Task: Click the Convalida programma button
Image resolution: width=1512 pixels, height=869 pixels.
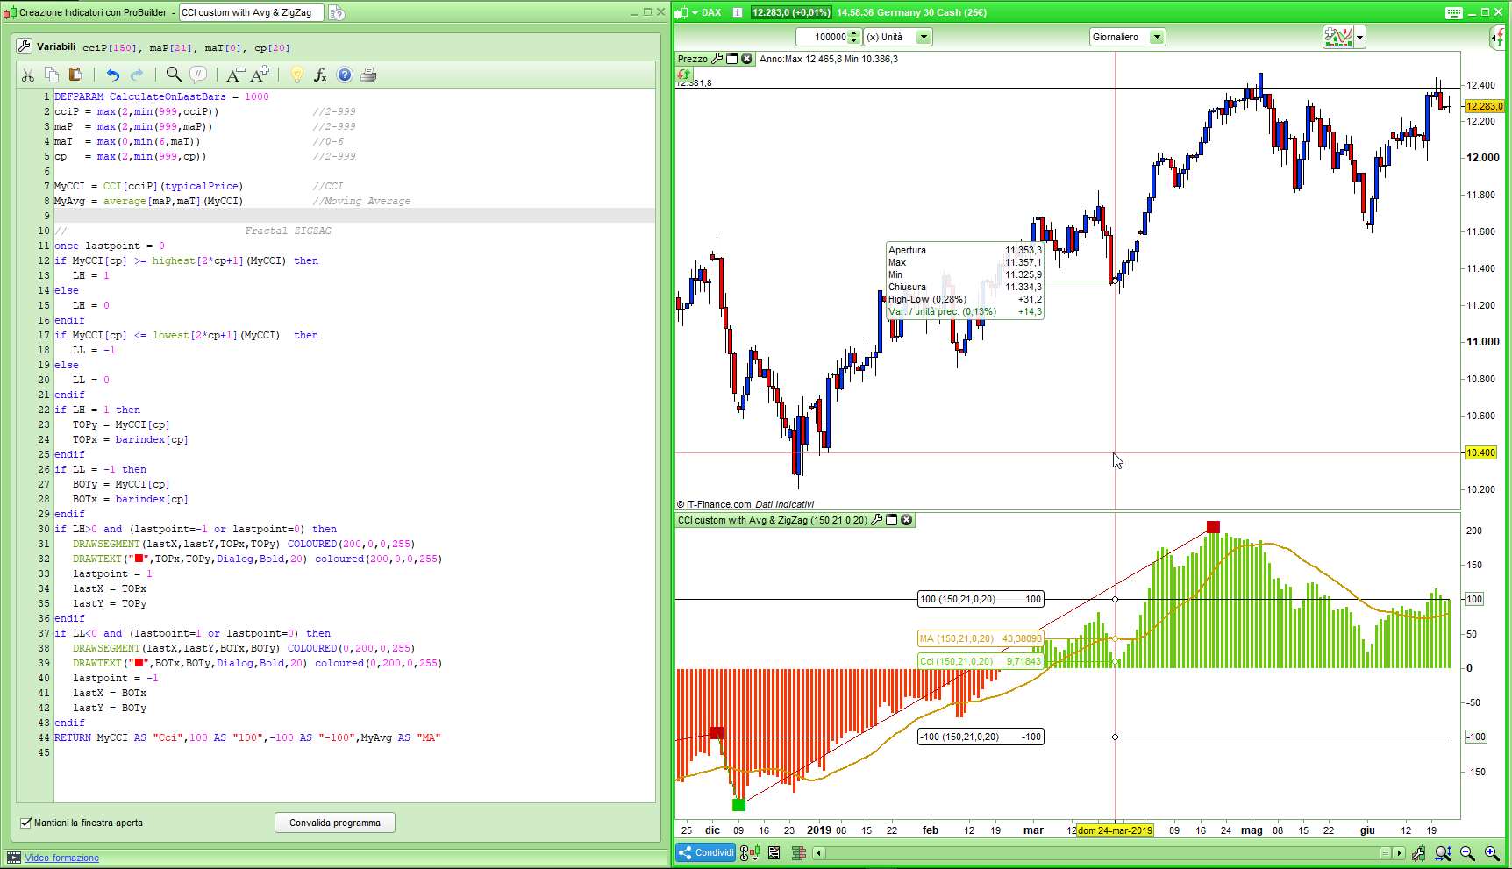Action: pos(335,823)
